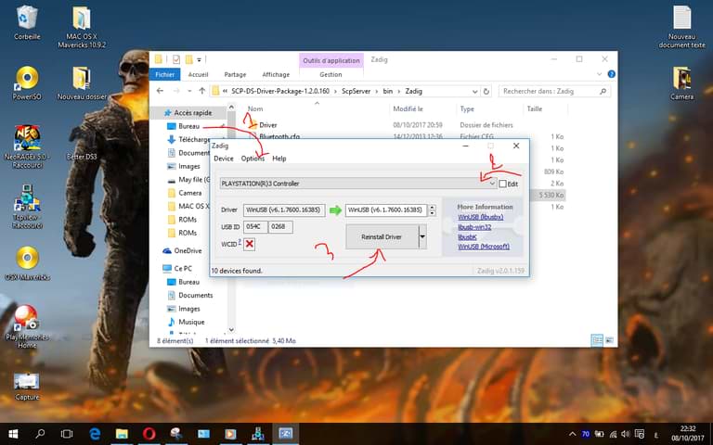Open the Gestion ribbon tab
Image resolution: width=713 pixels, height=445 pixels.
(x=331, y=74)
